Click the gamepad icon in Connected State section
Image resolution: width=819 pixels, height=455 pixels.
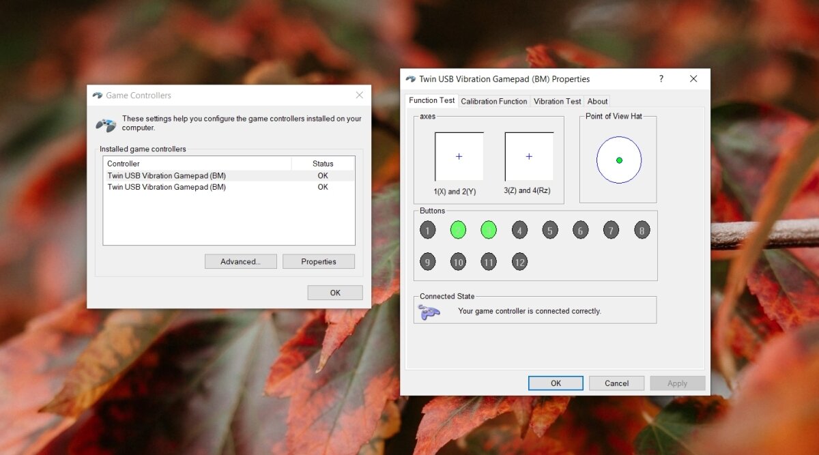coord(430,310)
